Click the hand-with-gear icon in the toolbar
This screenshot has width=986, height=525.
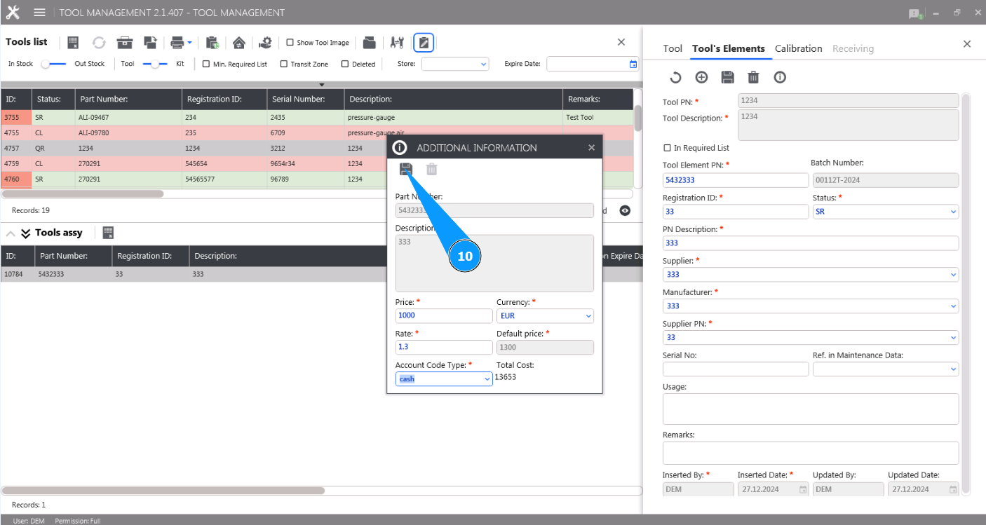point(265,43)
